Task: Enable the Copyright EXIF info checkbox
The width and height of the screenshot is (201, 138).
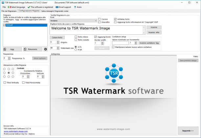Action: (115, 22)
